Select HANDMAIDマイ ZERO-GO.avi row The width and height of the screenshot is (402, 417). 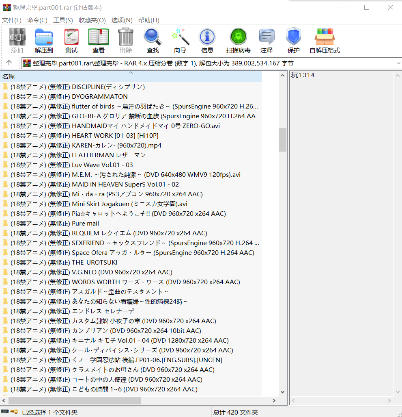click(131, 126)
